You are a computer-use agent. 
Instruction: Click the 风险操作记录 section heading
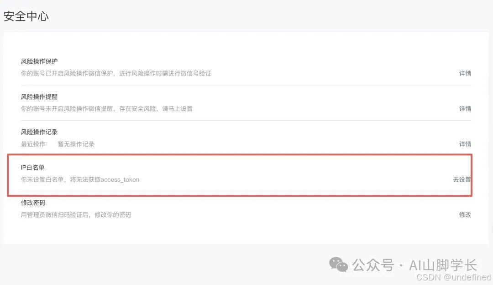point(40,132)
